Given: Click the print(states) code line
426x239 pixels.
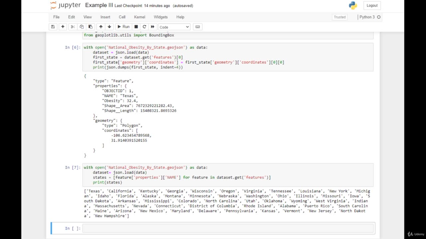Looking at the screenshot, I should (x=107, y=182).
